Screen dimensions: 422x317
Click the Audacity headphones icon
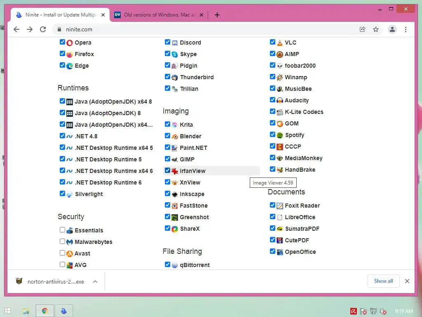(x=280, y=101)
